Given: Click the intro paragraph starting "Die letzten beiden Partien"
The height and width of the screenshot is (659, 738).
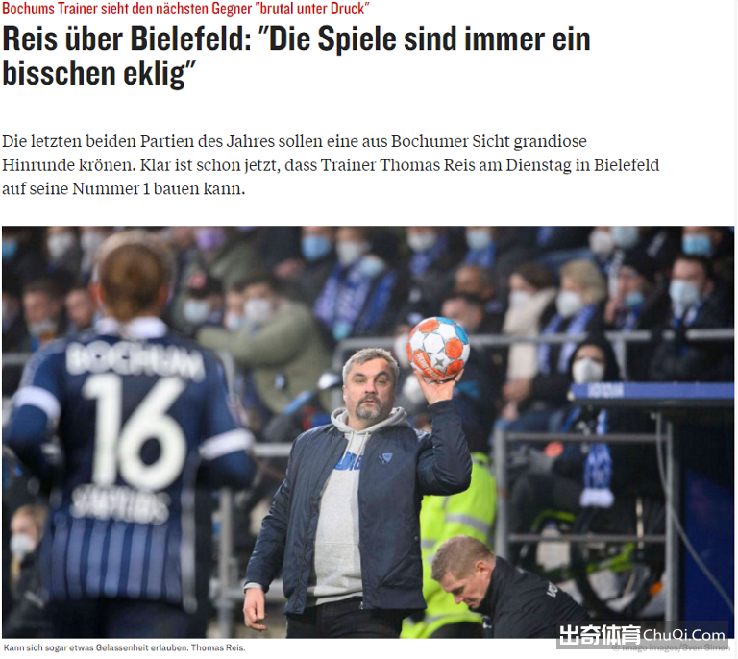Looking at the screenshot, I should pos(331,165).
